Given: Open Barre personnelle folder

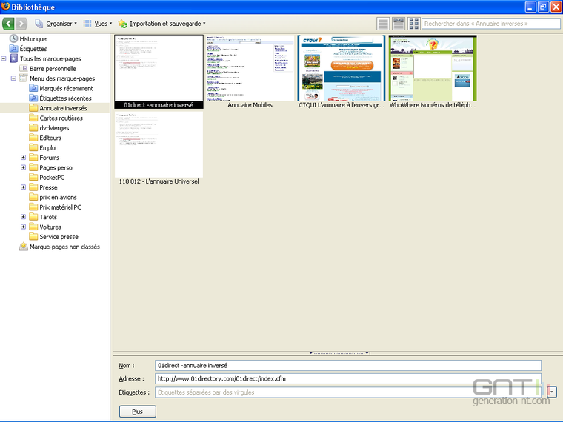Looking at the screenshot, I should tap(47, 69).
